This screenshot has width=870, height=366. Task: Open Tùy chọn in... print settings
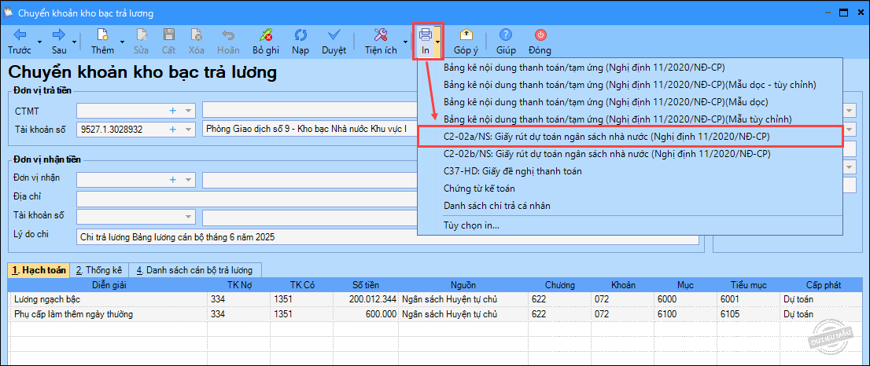click(x=472, y=225)
